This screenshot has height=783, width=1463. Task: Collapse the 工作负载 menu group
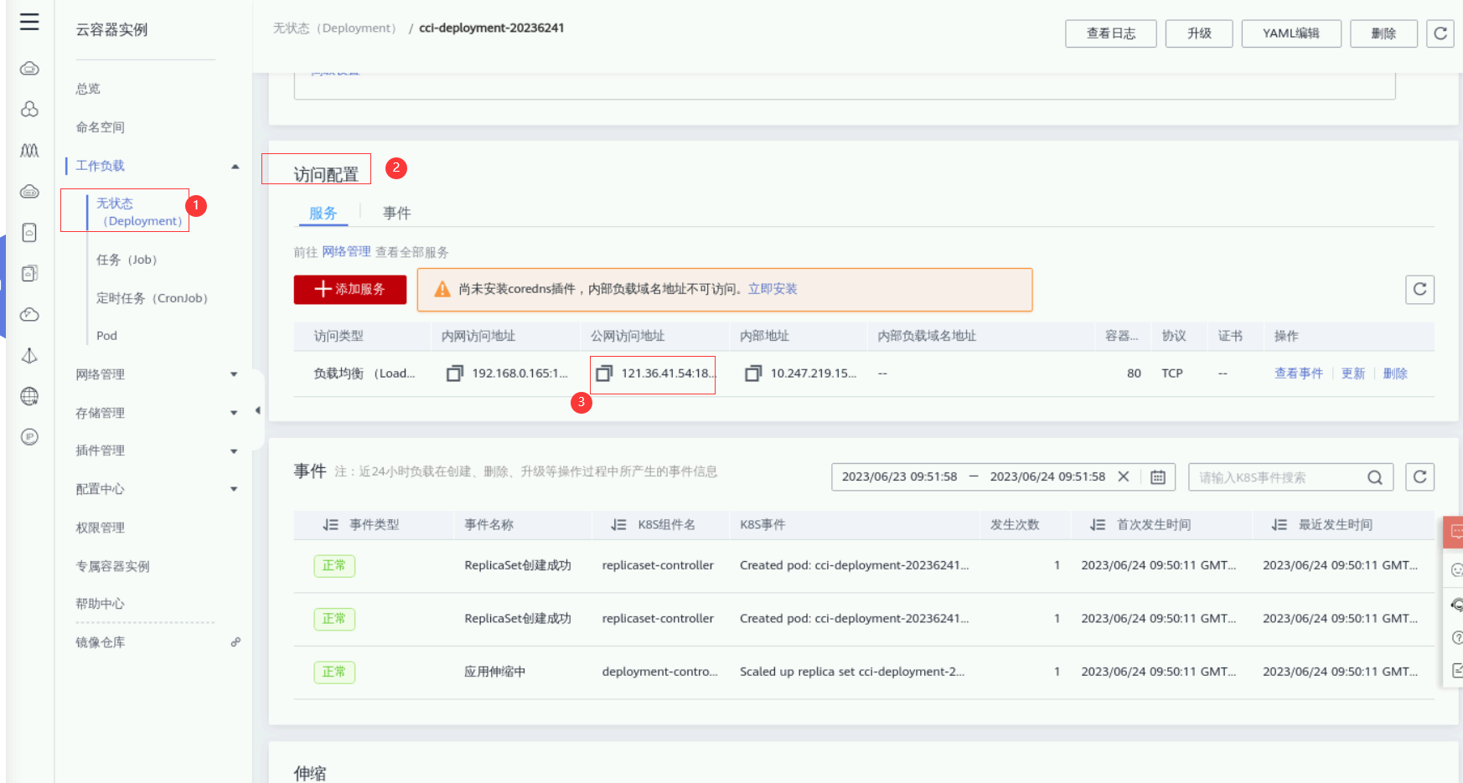[x=235, y=167]
